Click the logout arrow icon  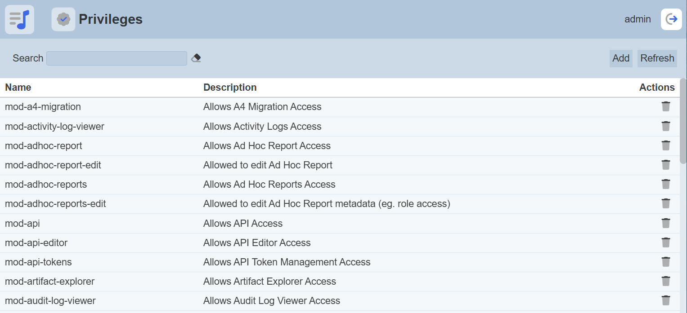click(x=671, y=19)
